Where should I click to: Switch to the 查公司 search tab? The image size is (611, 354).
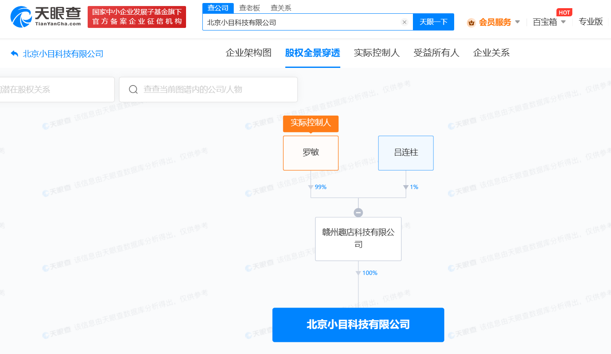218,8
